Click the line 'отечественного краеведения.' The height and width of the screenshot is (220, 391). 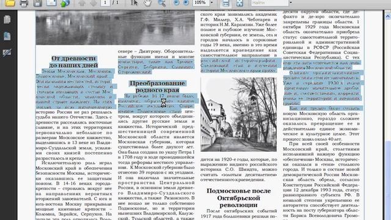(232, 180)
